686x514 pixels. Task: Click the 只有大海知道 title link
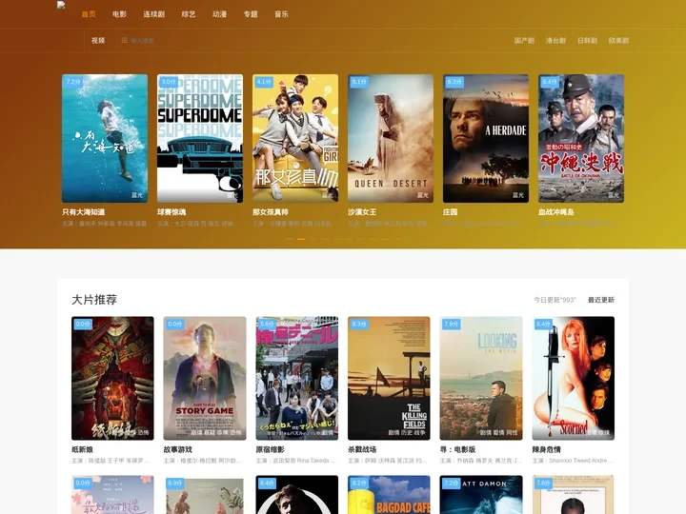point(84,212)
